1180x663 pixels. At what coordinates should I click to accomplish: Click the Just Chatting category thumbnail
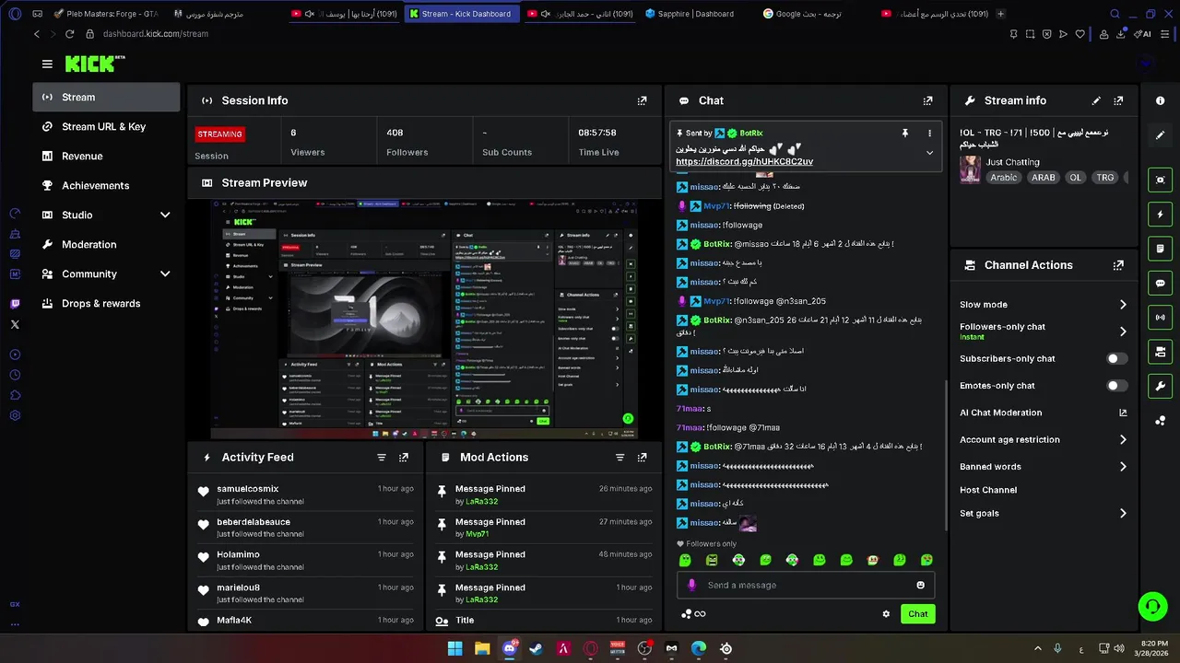(970, 169)
